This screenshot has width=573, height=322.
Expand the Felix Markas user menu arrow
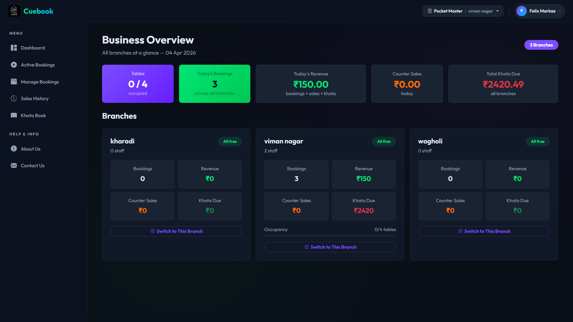click(560, 11)
